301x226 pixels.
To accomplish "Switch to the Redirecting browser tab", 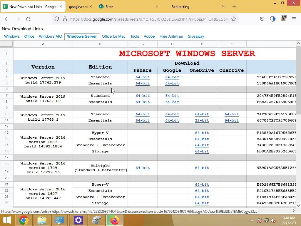I will pos(195,7).
